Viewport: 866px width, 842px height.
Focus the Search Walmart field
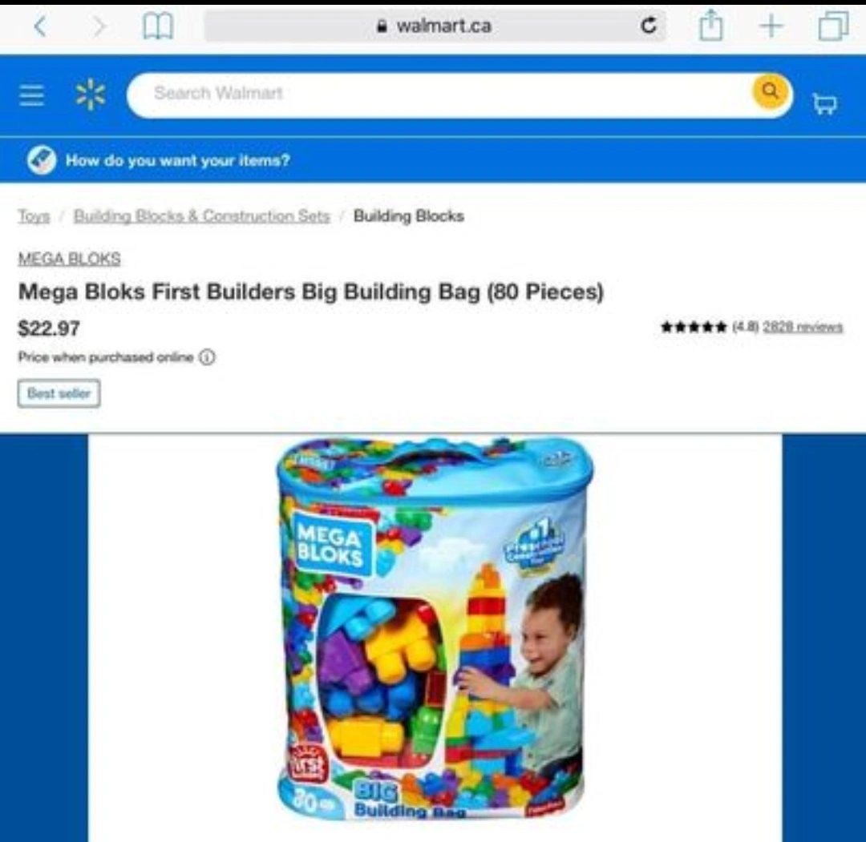point(439,95)
